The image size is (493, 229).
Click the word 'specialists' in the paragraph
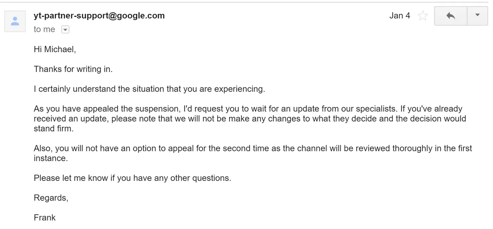[376, 109]
